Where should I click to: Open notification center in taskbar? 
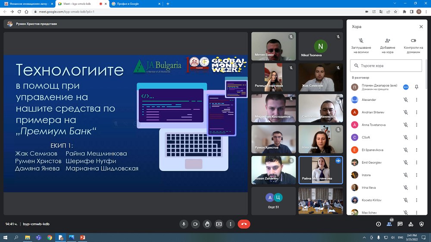tap(424, 238)
